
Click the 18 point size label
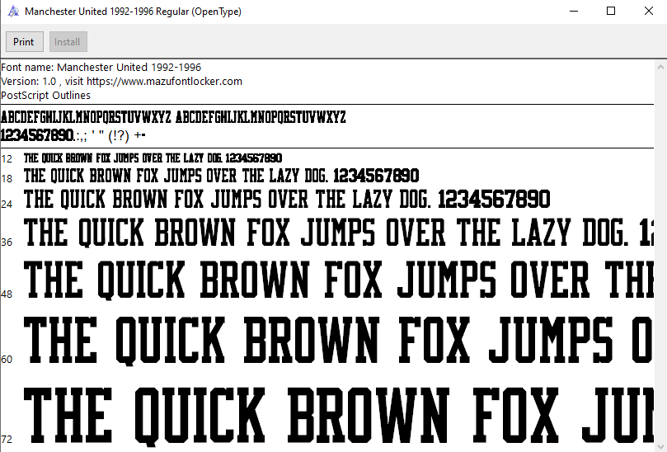(x=7, y=178)
